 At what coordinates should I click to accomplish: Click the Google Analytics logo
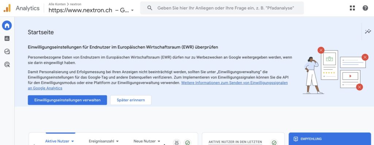click(x=7, y=8)
